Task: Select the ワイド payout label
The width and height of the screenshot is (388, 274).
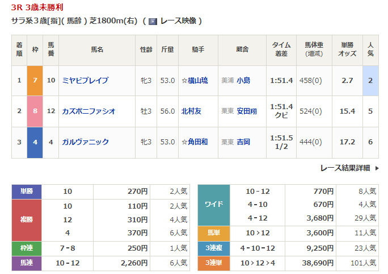Action: tap(213, 205)
